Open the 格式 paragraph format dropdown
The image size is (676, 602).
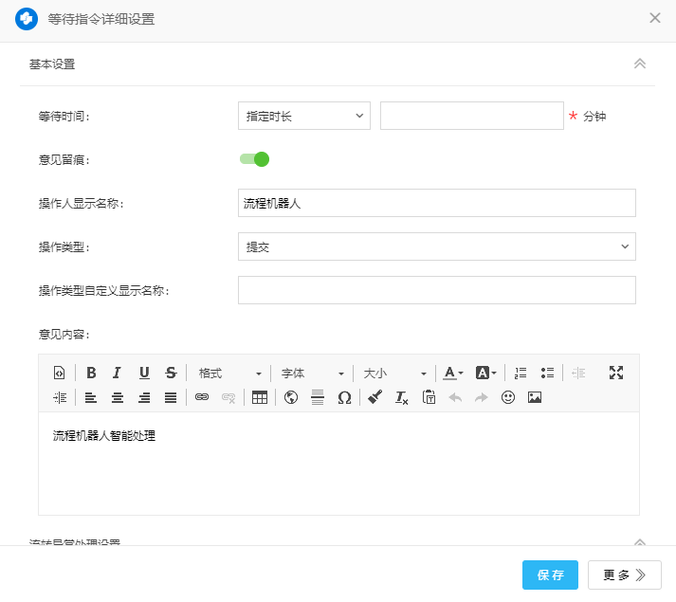(x=229, y=374)
